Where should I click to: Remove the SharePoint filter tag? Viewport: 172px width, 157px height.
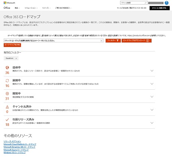coord(16,59)
